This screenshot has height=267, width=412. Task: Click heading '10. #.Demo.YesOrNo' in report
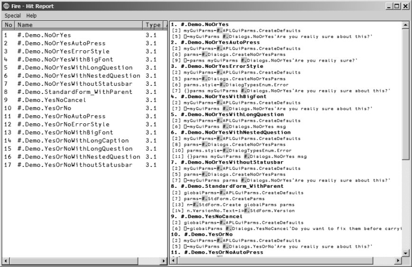coord(201,234)
